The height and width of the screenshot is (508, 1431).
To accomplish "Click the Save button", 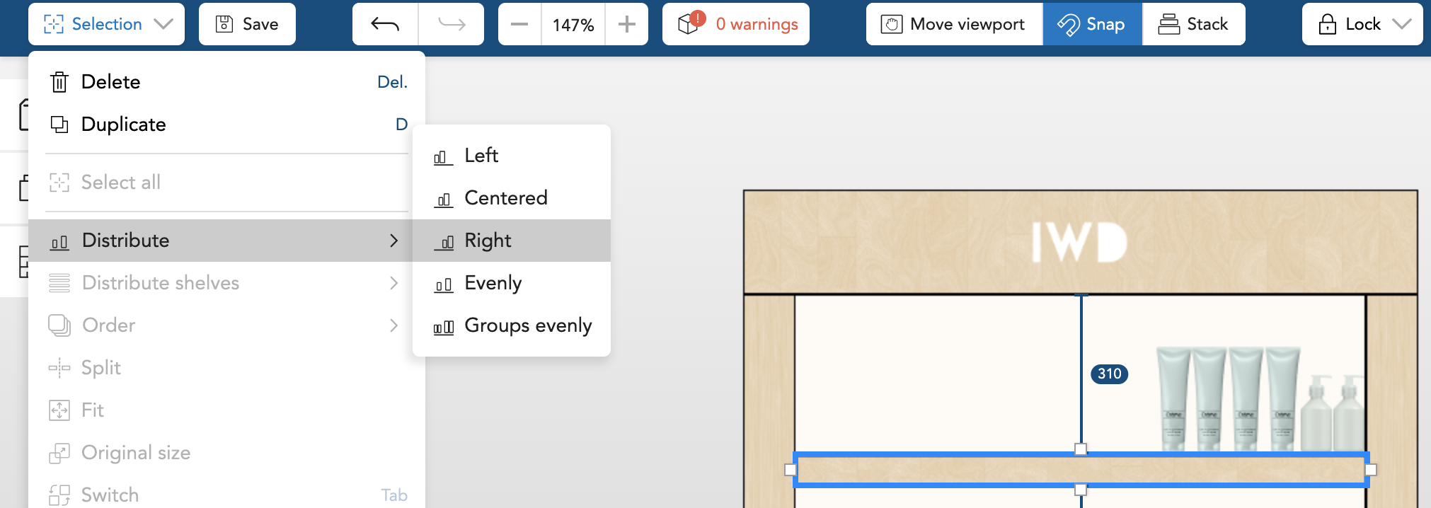I will click(247, 24).
